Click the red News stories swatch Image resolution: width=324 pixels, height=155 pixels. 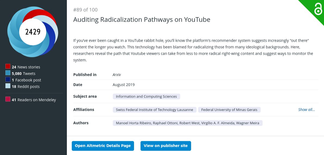click(8, 66)
